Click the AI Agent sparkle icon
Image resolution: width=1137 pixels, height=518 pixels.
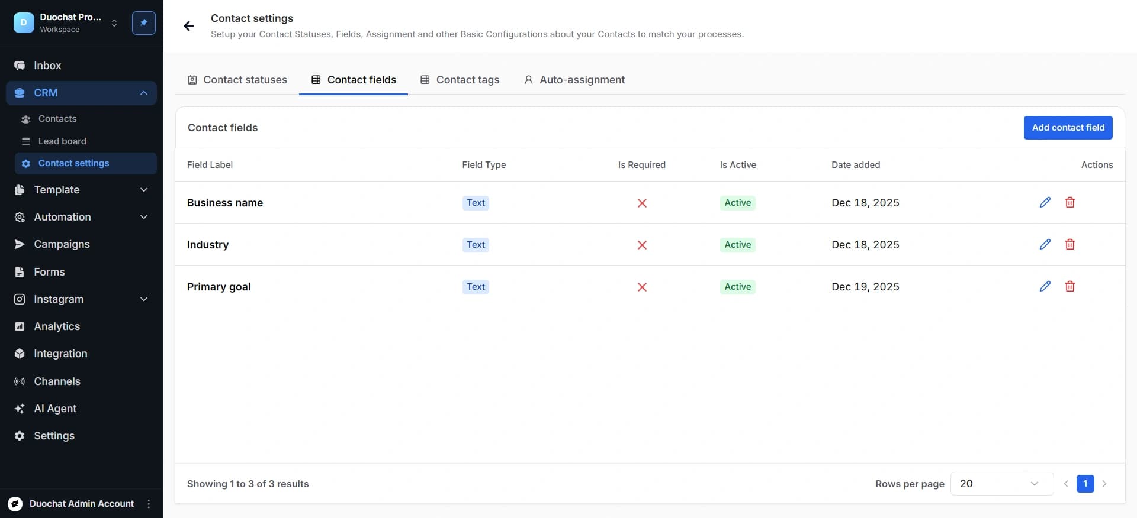click(20, 409)
